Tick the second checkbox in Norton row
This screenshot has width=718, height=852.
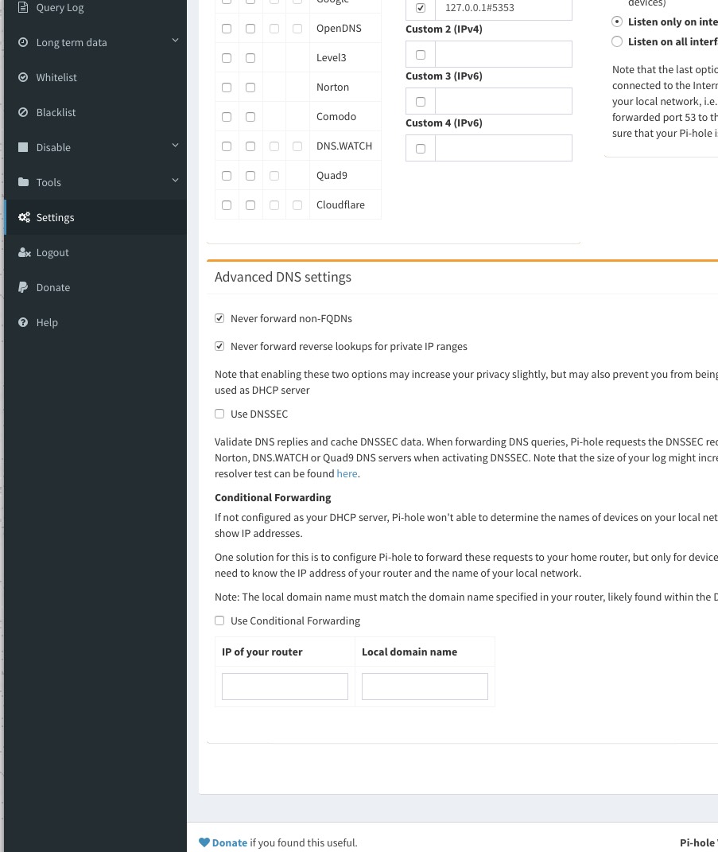250,87
